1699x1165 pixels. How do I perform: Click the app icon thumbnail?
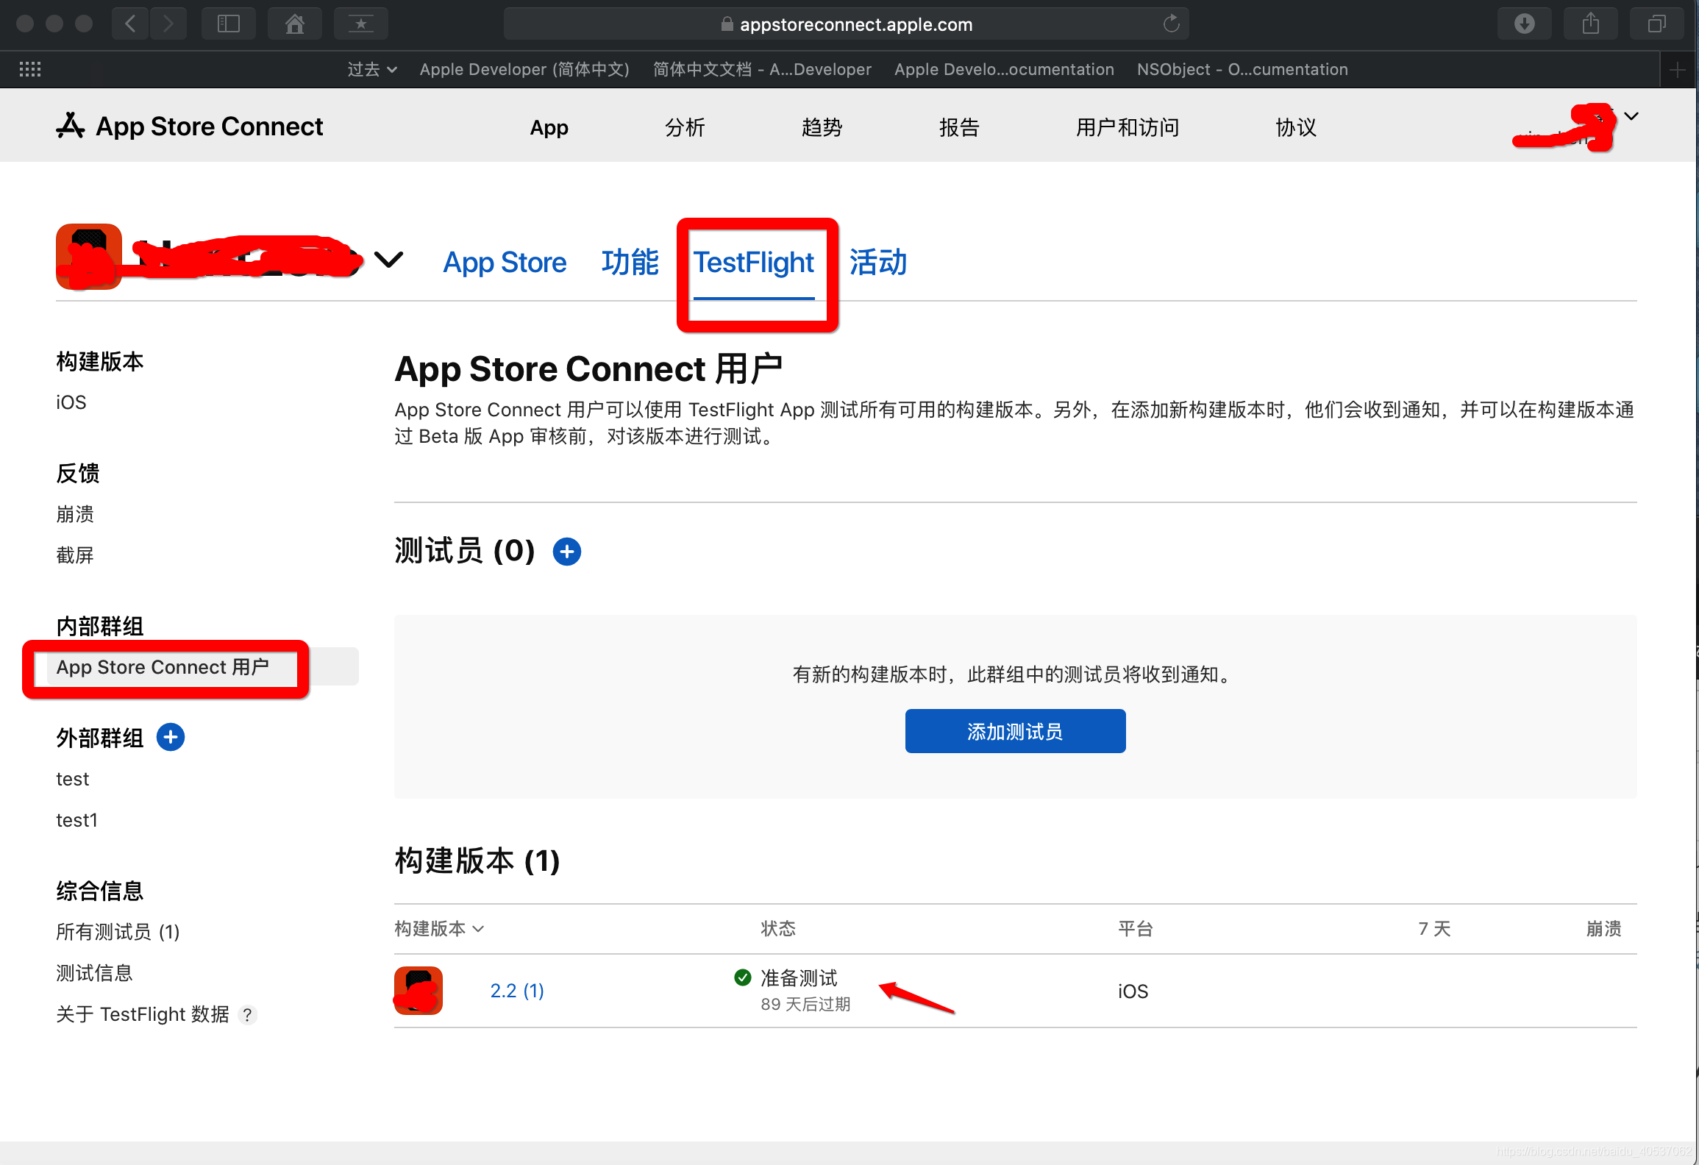419,991
